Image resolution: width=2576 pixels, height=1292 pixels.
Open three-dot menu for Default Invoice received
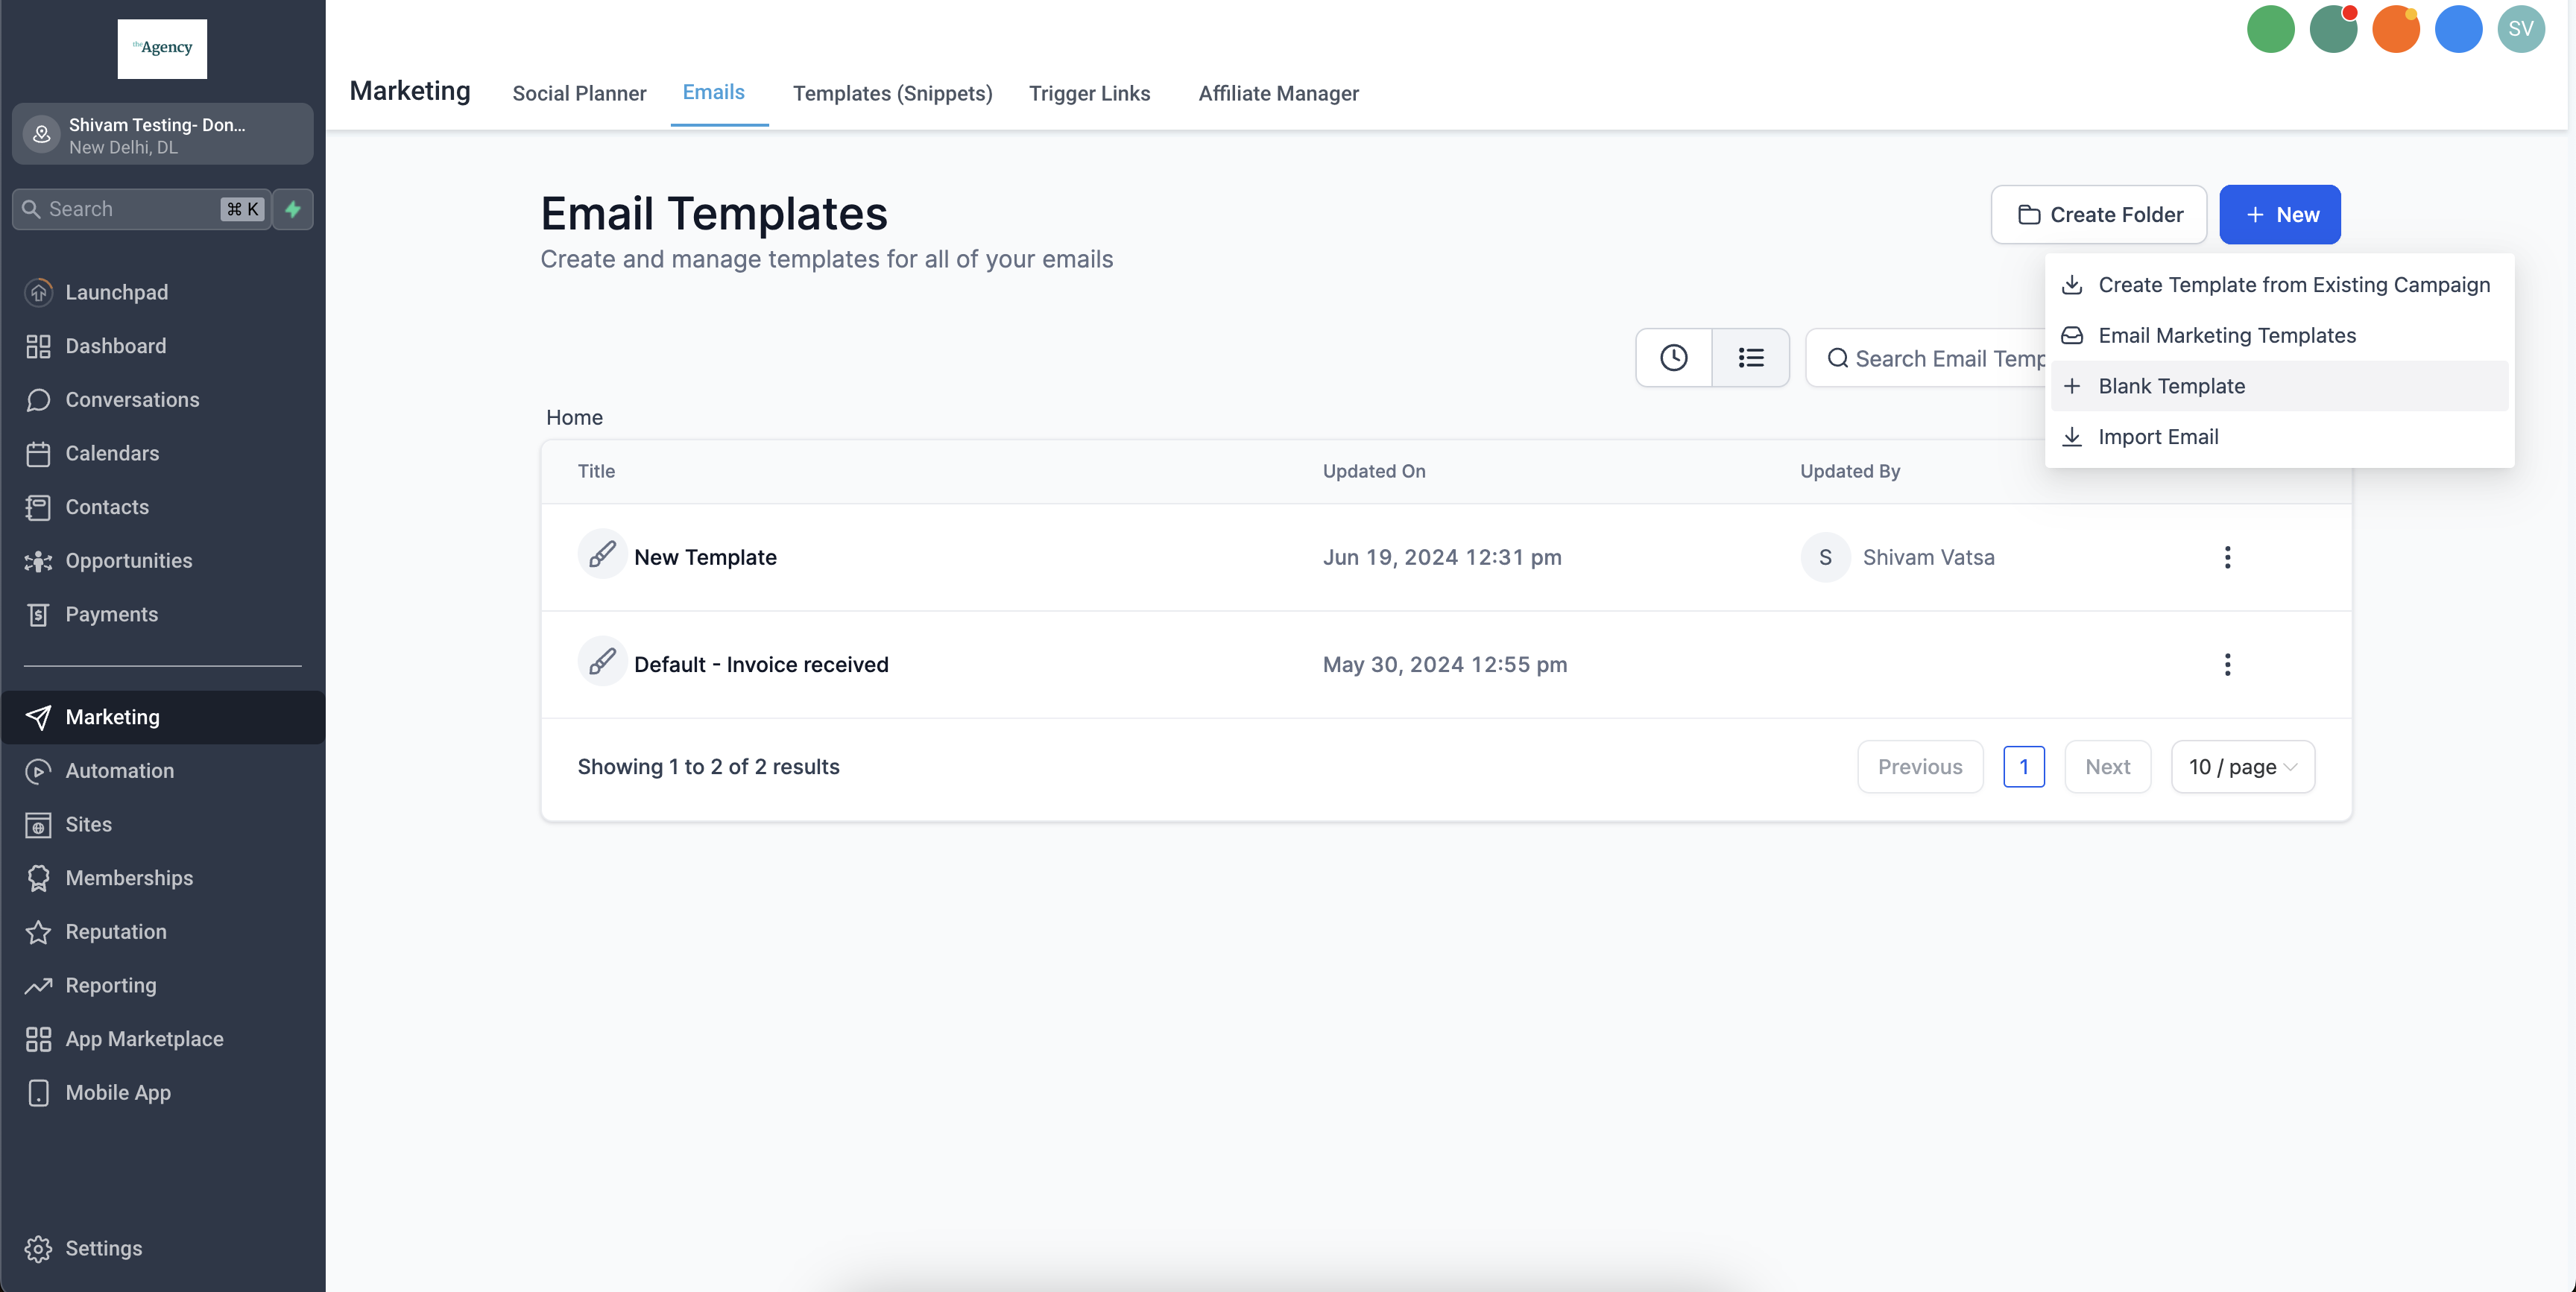tap(2227, 664)
